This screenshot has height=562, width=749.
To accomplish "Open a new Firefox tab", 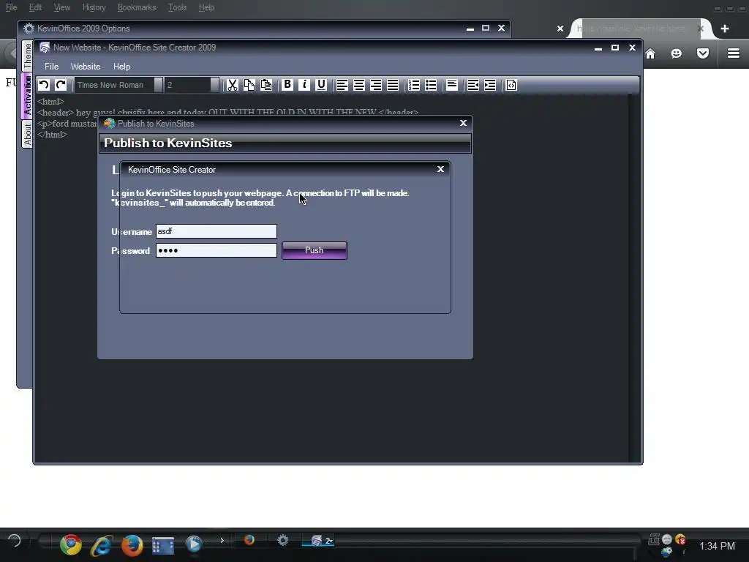I will (x=725, y=29).
